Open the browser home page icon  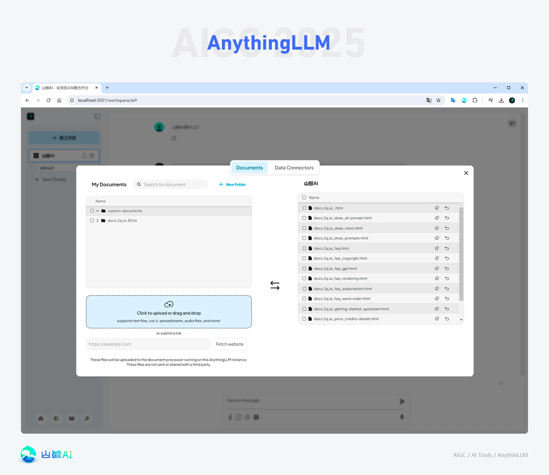point(59,100)
